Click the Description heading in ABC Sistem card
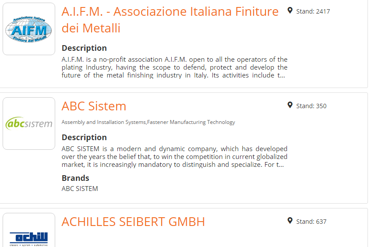The width and height of the screenshot is (371, 247). (84, 138)
